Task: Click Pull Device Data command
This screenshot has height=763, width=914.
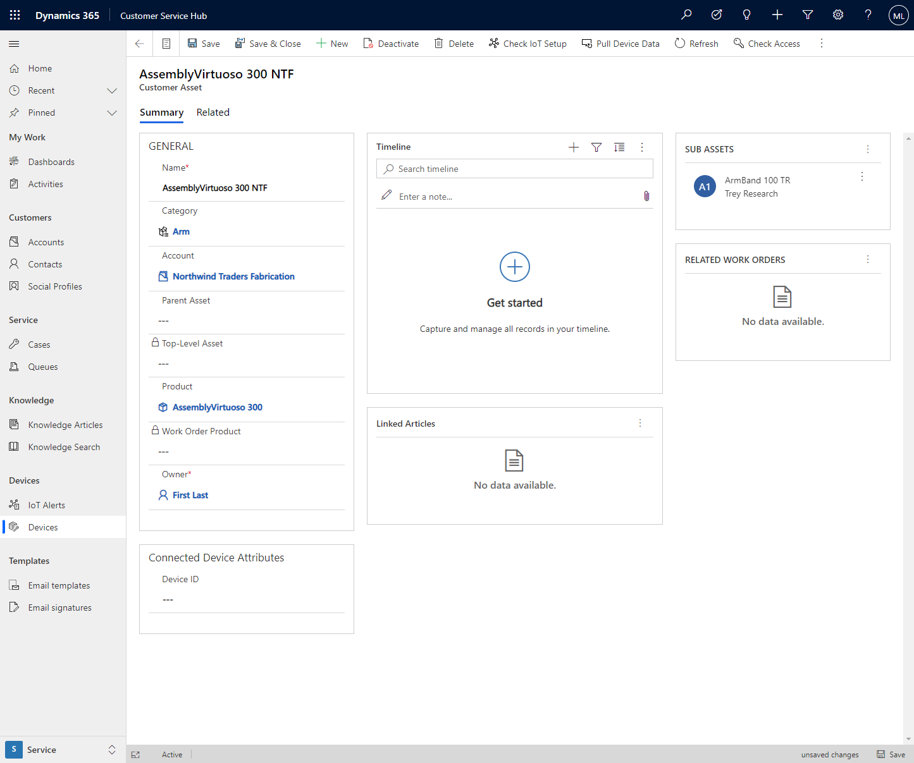Action: click(621, 44)
